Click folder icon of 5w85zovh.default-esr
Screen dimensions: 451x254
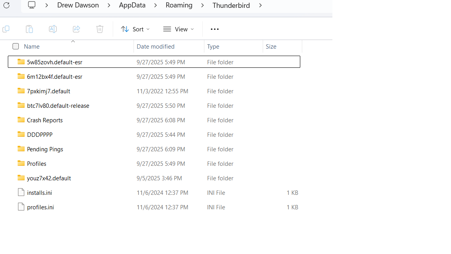pos(21,61)
